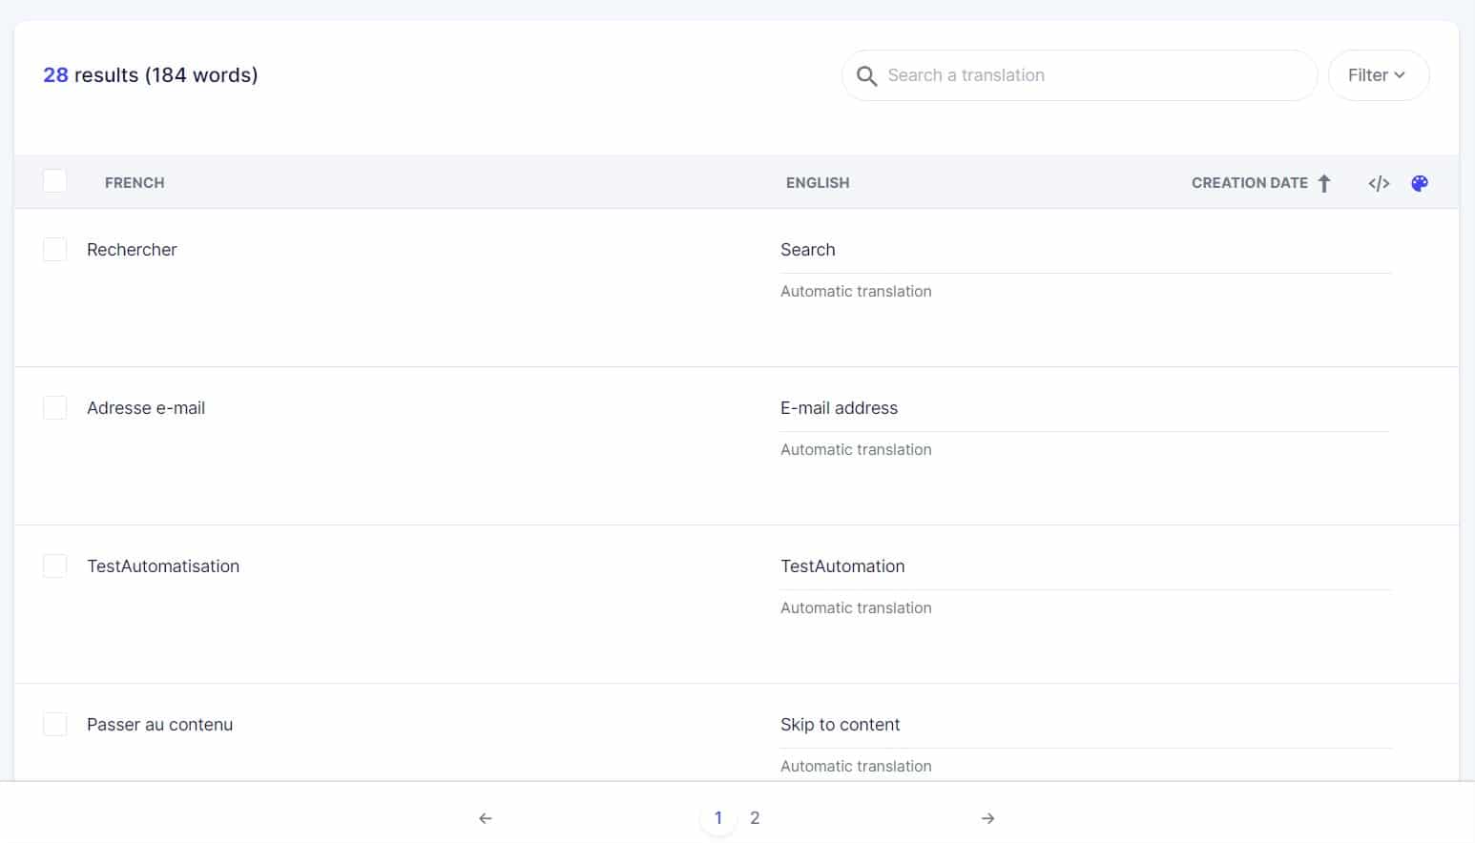Image resolution: width=1475 pixels, height=843 pixels.
Task: Edit the 'E-mail address' translation field
Action: point(1084,408)
